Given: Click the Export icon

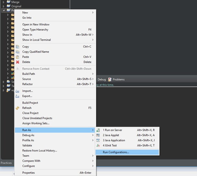Looking at the screenshot, I should coord(17,96).
